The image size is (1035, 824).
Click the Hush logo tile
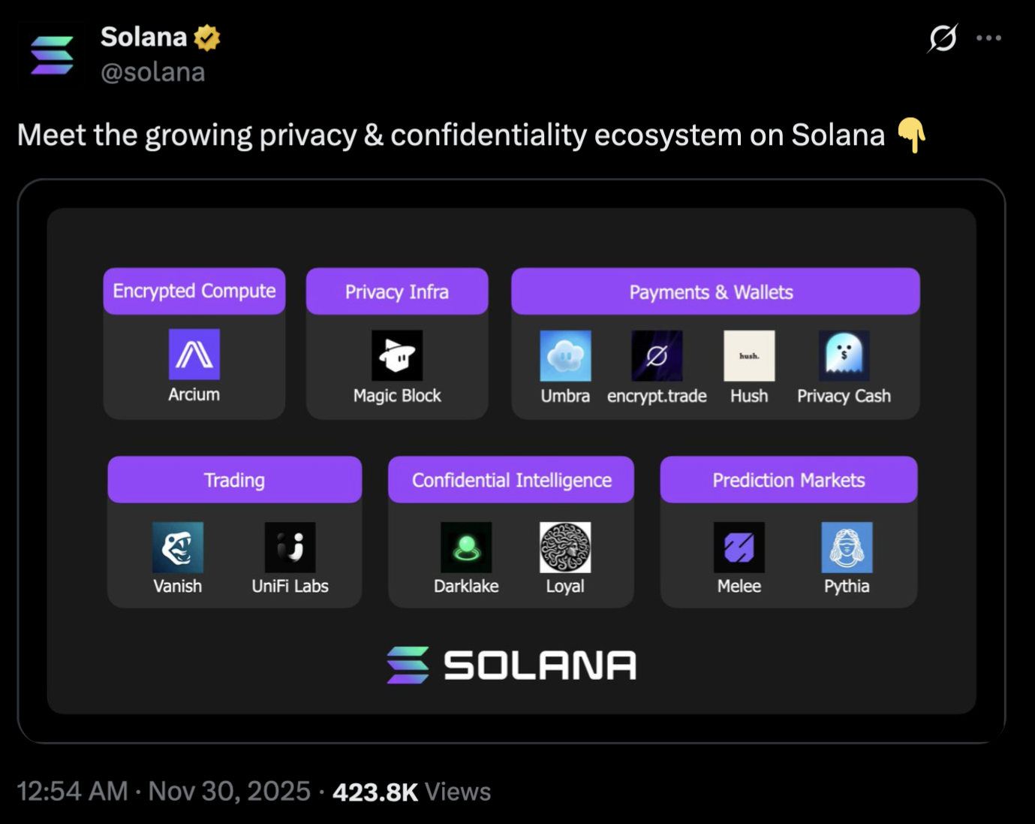pyautogui.click(x=749, y=355)
